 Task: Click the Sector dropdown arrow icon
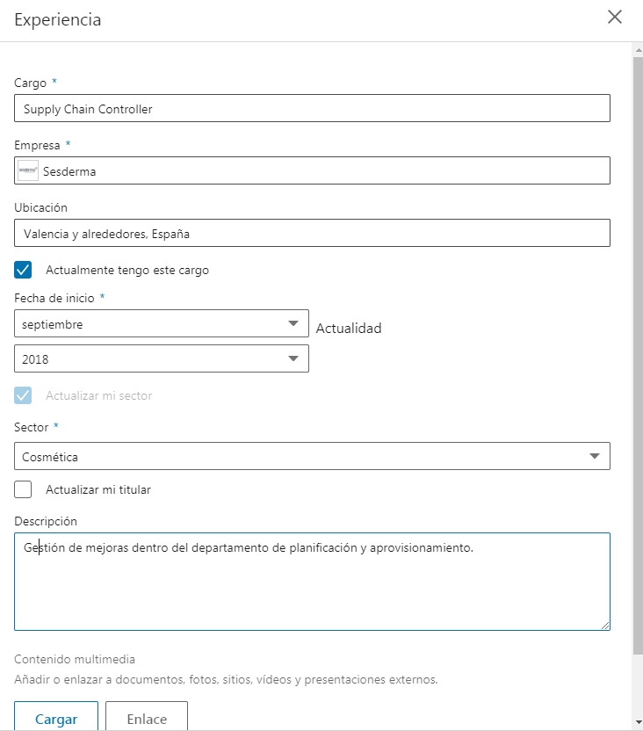(x=595, y=456)
